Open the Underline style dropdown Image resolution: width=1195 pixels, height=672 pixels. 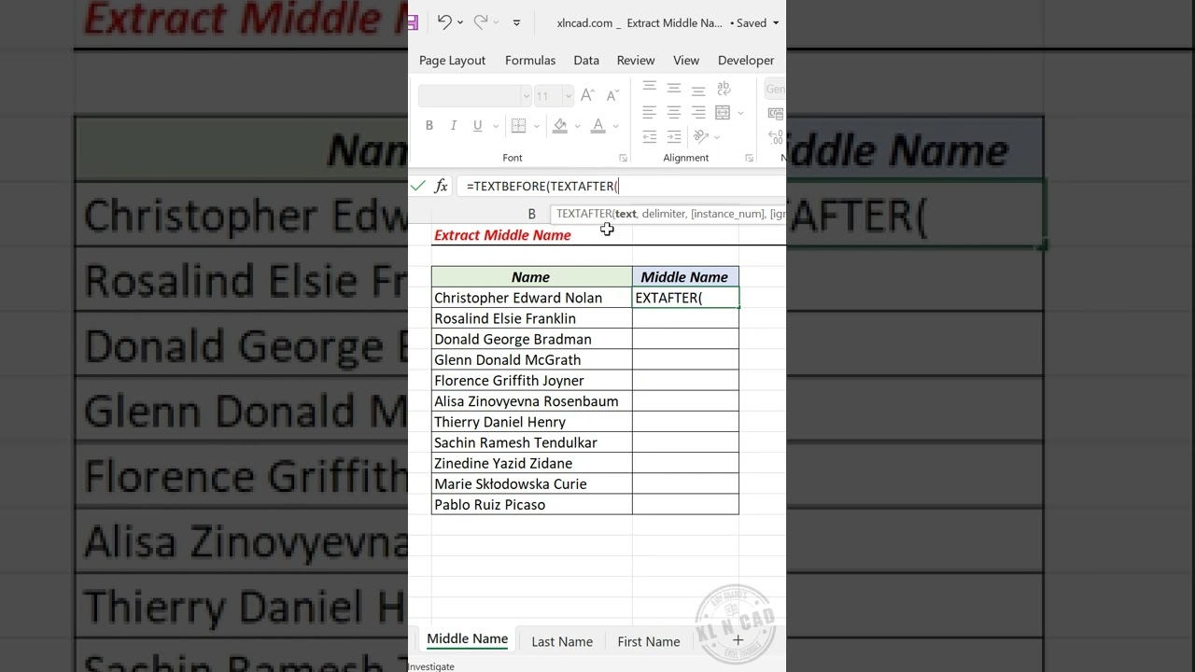495,126
